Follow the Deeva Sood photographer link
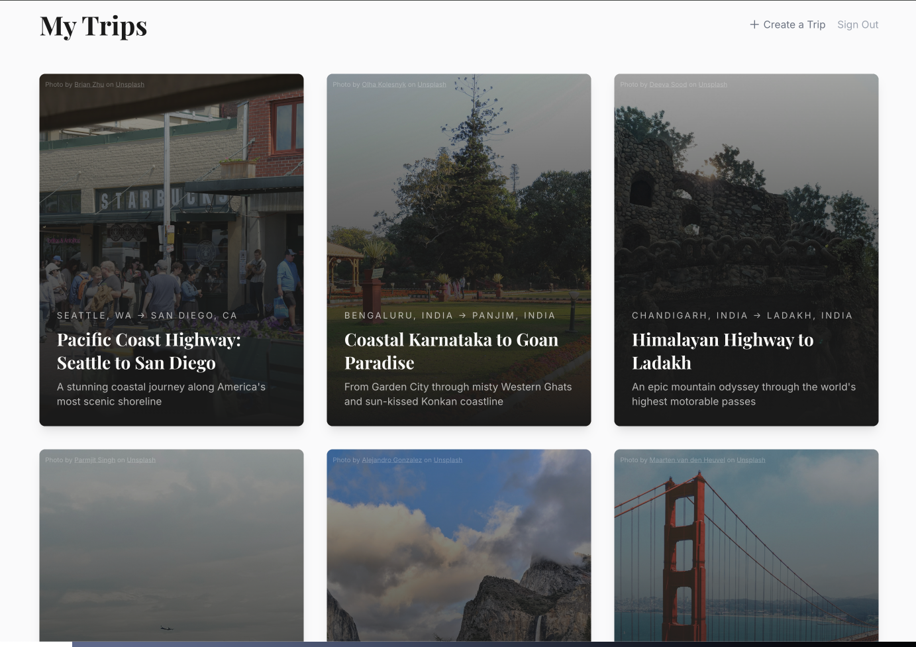This screenshot has height=647, width=916. click(x=668, y=85)
